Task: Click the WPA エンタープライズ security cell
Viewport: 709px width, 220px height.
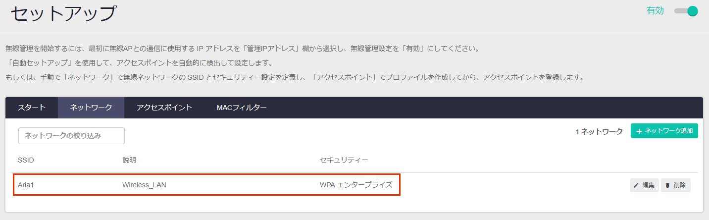Action: [x=356, y=185]
